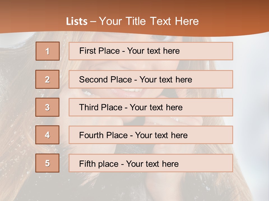
Task: Click "Your text here" in First Place row
Action: (154, 51)
